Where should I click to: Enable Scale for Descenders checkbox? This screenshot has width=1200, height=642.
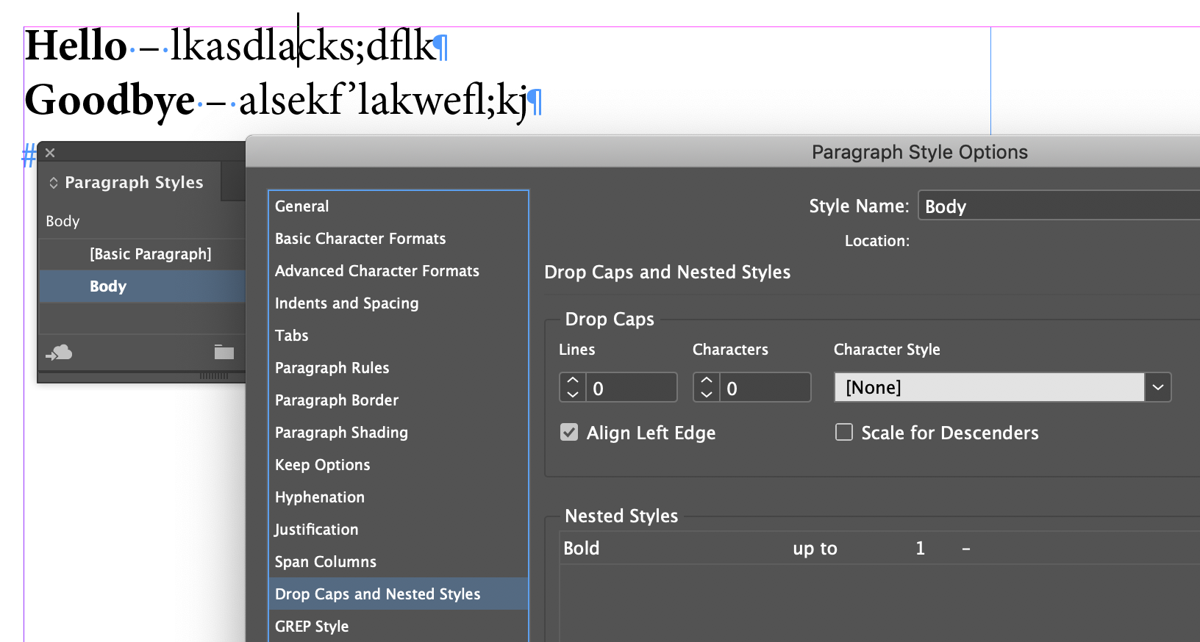tap(844, 433)
